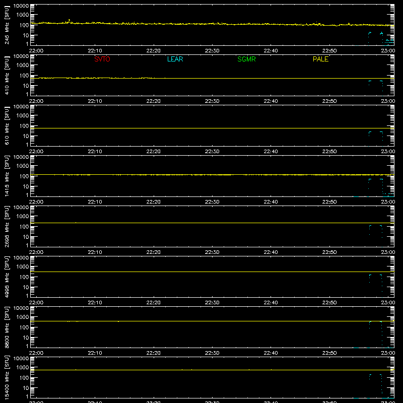Select the 8800 MHz [SFU] axis title
The width and height of the screenshot is (403, 403).
point(7,327)
